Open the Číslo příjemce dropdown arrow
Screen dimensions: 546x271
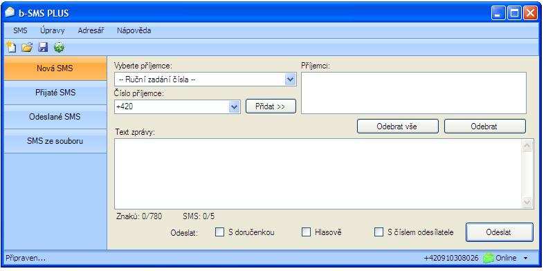point(235,107)
